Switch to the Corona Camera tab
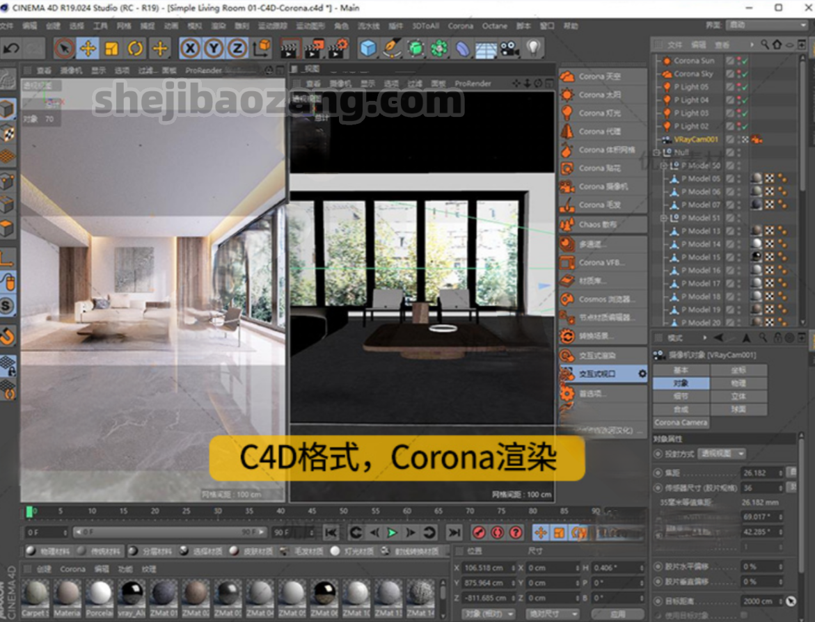 coord(681,423)
